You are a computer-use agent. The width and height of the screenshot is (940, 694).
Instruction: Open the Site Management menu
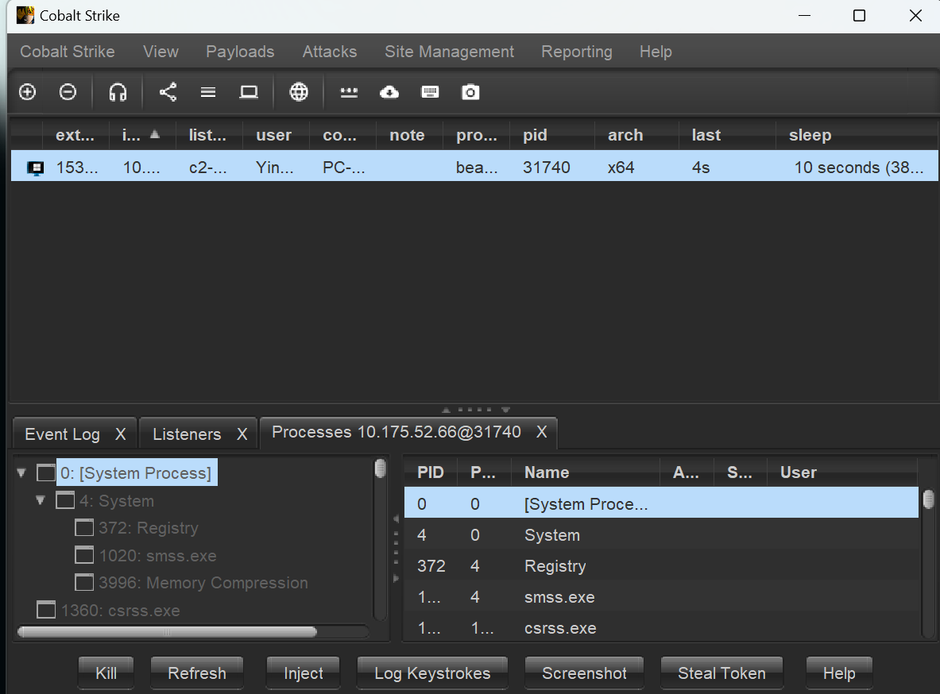450,52
